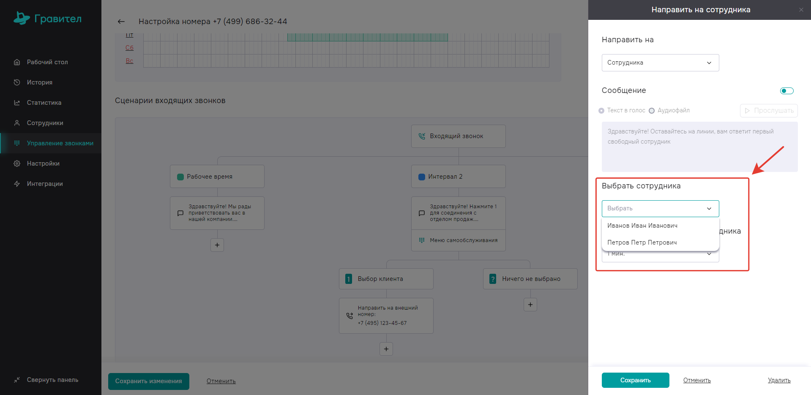
Task: Click the plus button under Рабочее время branch
Action: tap(217, 245)
